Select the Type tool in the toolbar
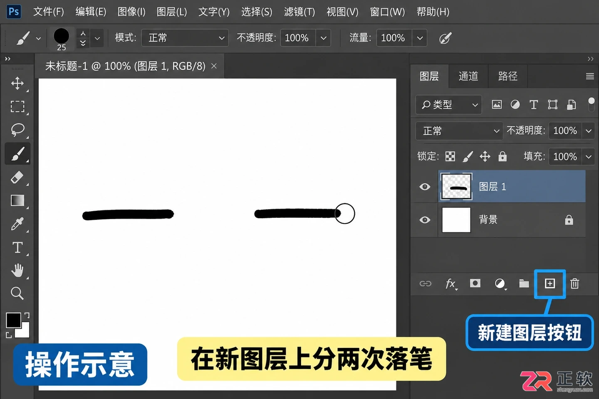Screen dimensions: 599x399 pyautogui.click(x=17, y=248)
